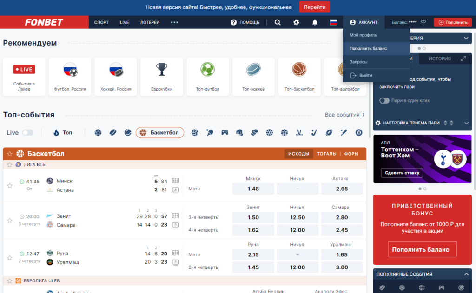Image resolution: width=476 pixels, height=293 pixels.
Task: Open the Лотереи navigation item
Action: pyautogui.click(x=150, y=22)
